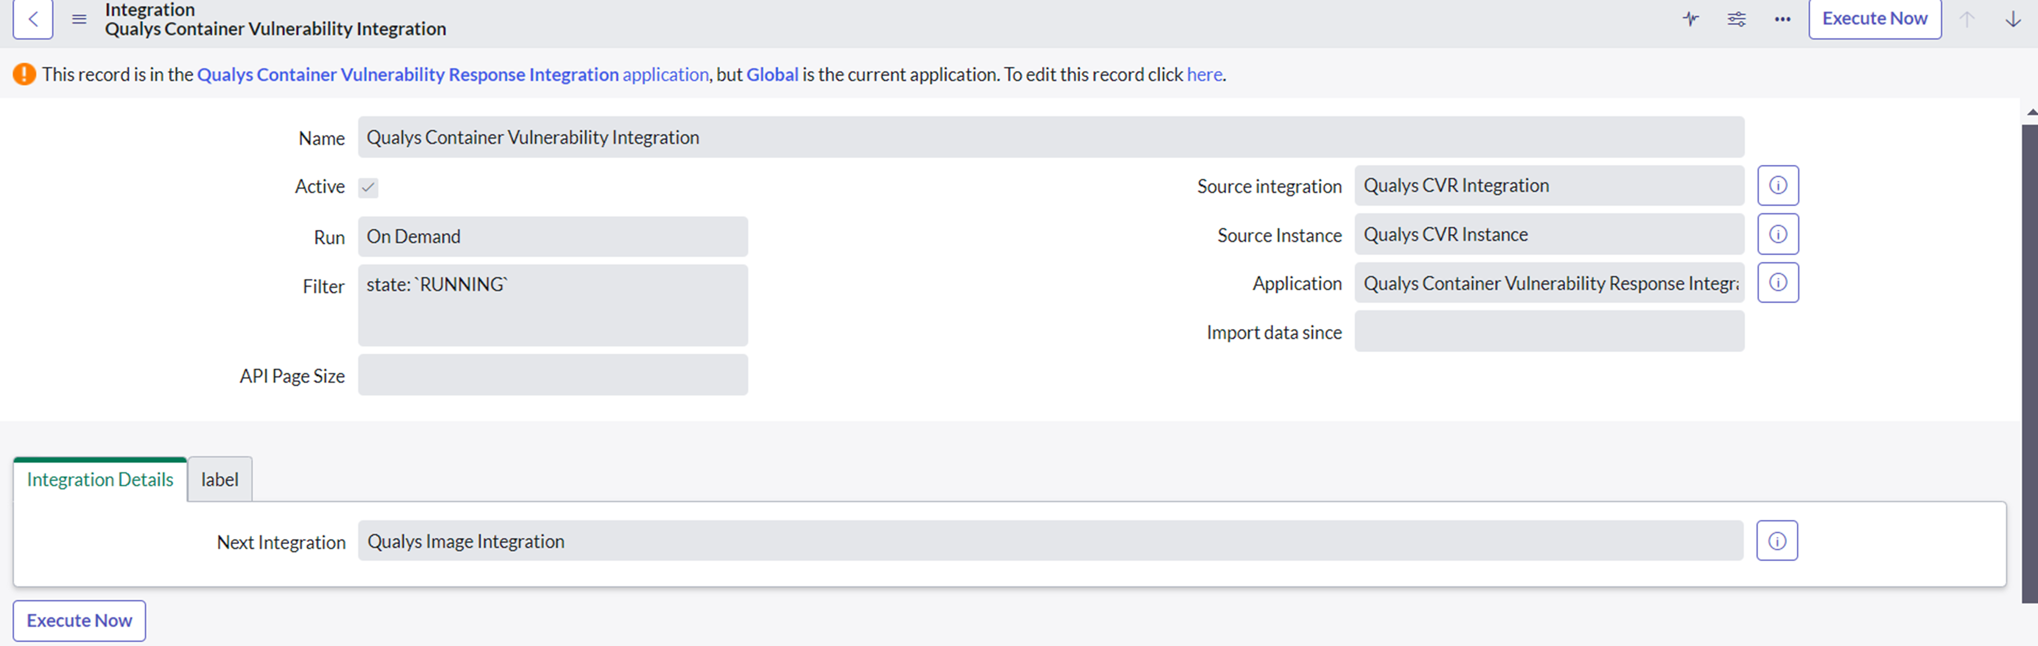2038x646 pixels.
Task: Open the Global application link
Action: (x=772, y=74)
